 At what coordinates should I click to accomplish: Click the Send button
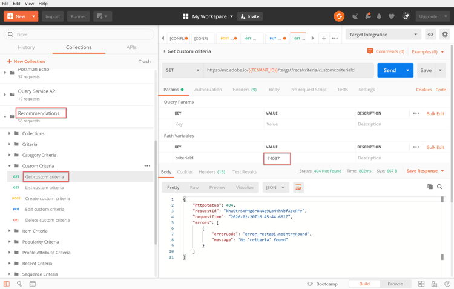coord(390,70)
